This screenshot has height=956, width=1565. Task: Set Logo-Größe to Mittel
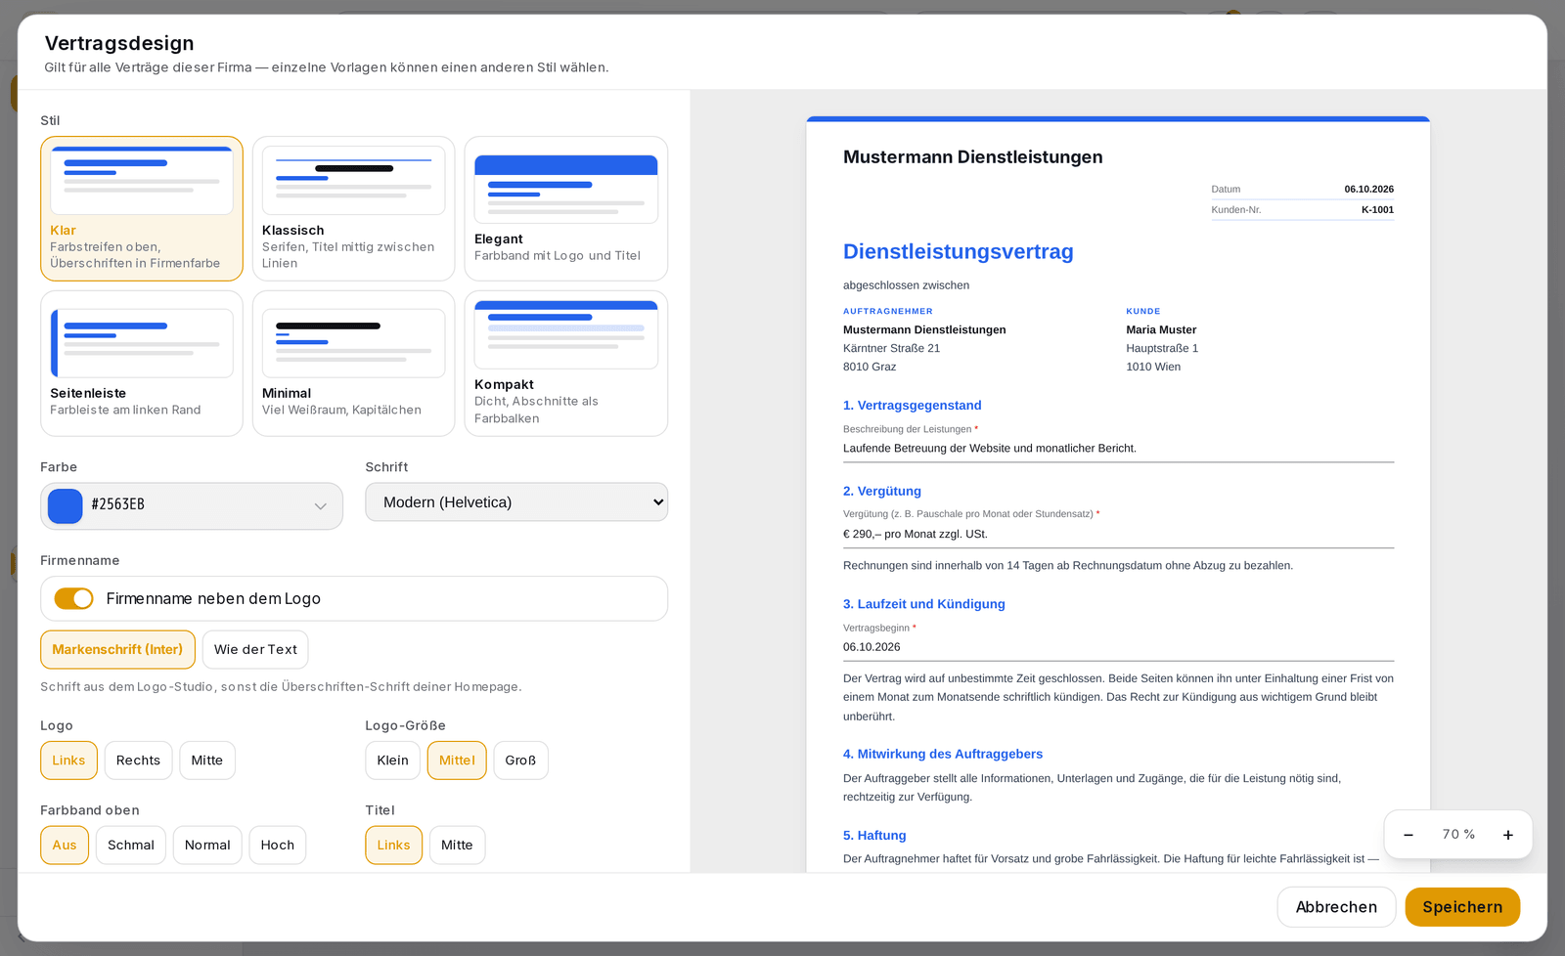pos(457,760)
